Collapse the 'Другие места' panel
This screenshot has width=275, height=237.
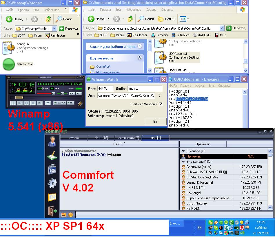click(139, 58)
